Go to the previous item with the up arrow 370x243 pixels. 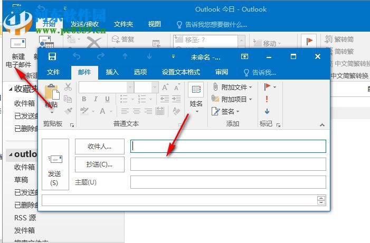click(x=125, y=56)
